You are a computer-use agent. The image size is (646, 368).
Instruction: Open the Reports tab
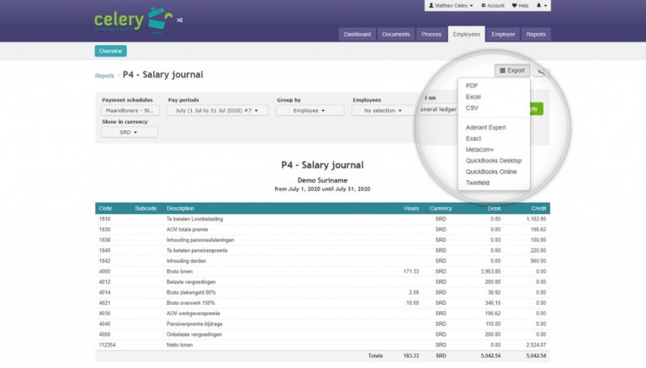pos(536,35)
